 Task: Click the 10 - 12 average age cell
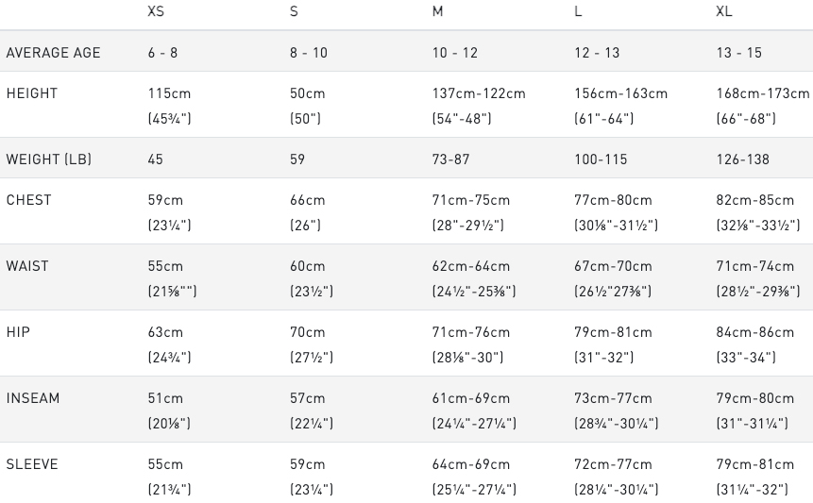455,53
